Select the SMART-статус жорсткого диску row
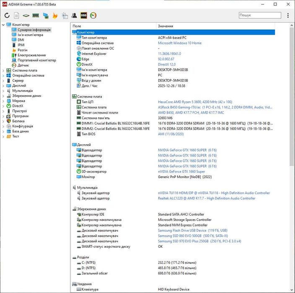The width and height of the screenshot is (295, 293). [x=173, y=246]
